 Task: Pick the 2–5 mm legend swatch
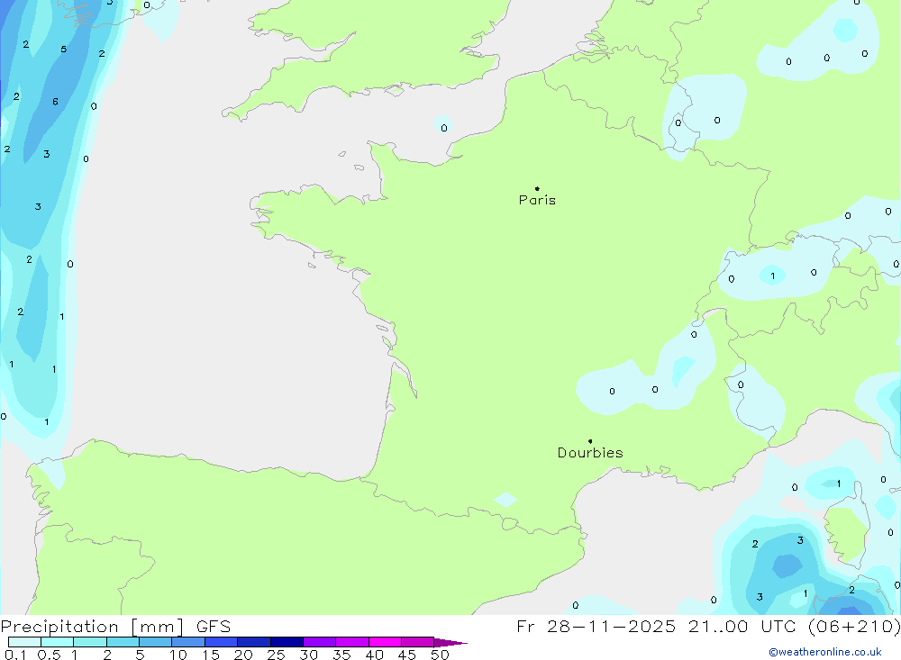(123, 642)
